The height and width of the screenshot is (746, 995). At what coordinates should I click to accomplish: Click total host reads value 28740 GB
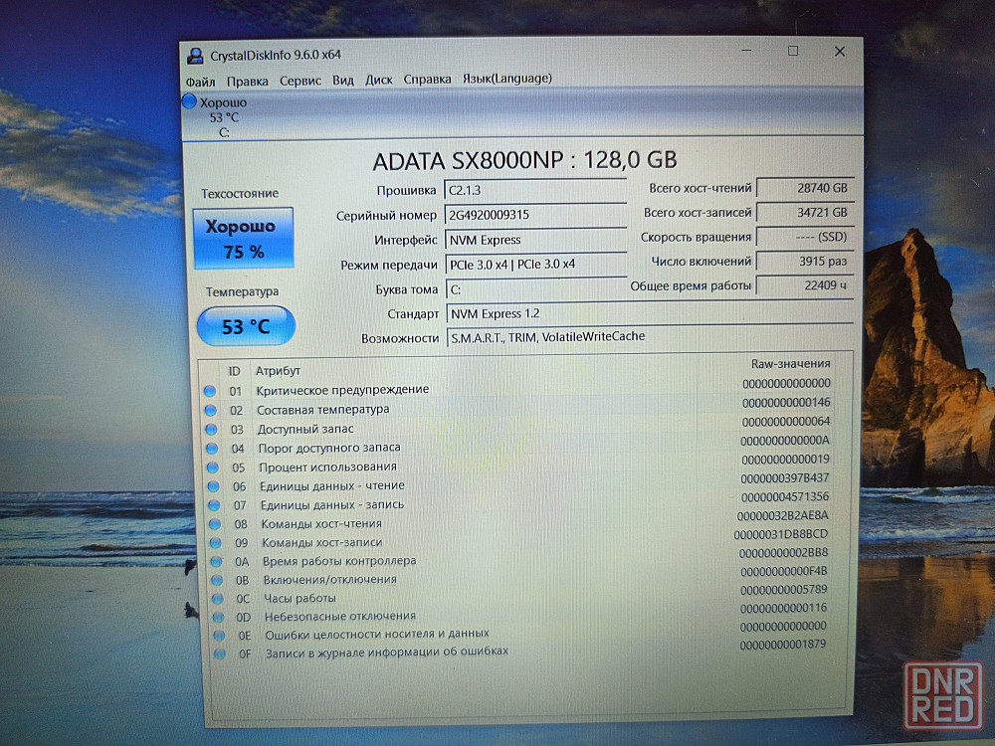(x=805, y=188)
